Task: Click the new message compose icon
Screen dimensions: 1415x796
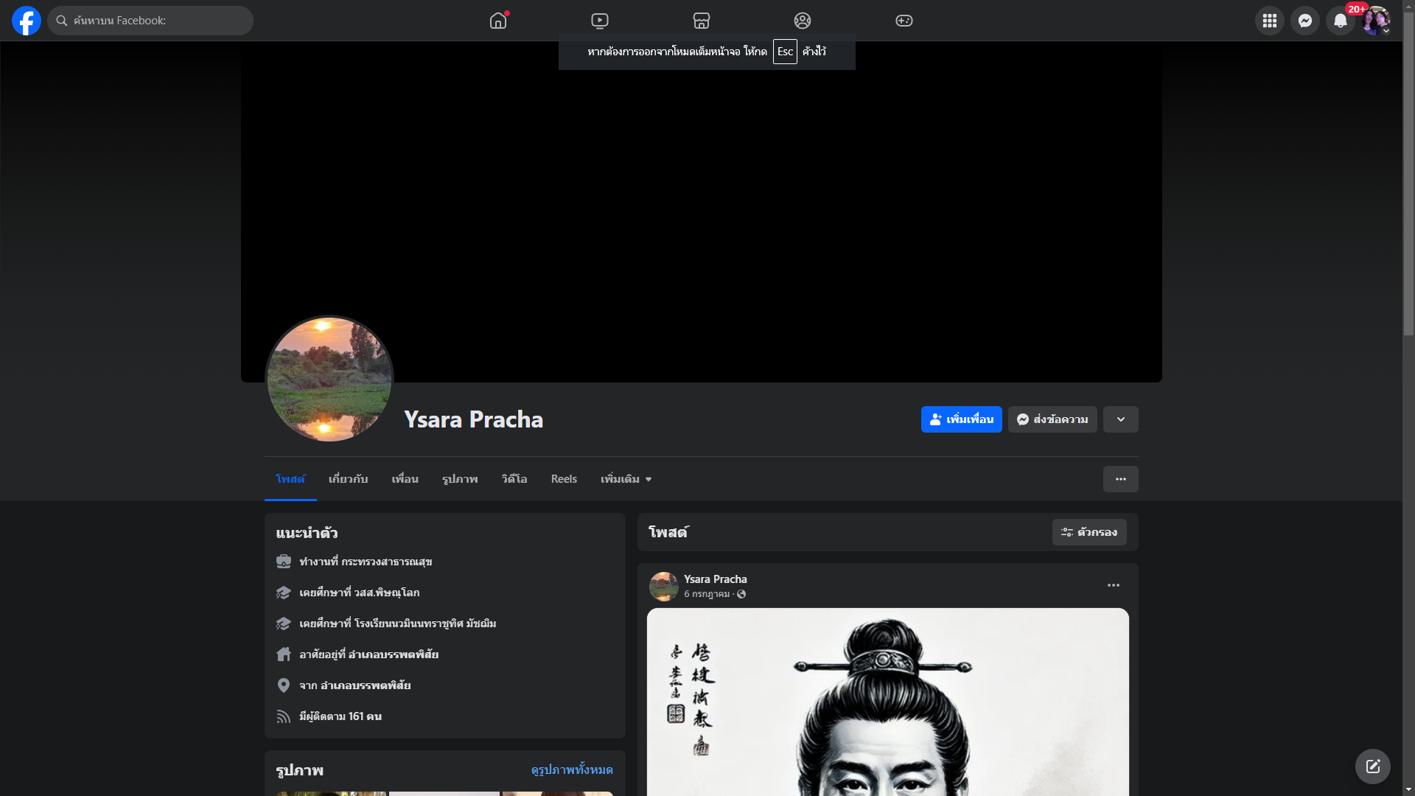Action: [1372, 767]
